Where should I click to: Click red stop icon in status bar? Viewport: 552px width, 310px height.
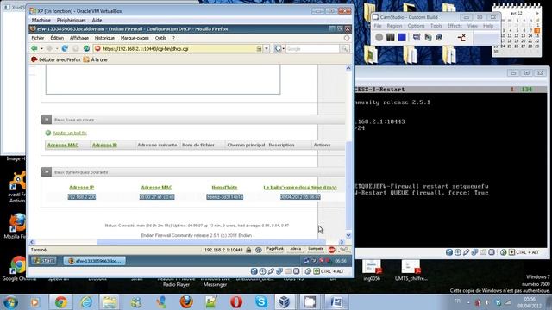tap(331, 250)
